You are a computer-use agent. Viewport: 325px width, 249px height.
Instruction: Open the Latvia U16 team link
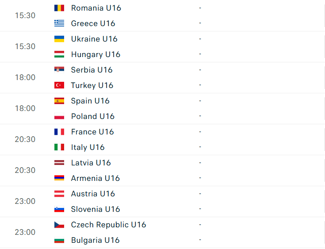(x=91, y=163)
